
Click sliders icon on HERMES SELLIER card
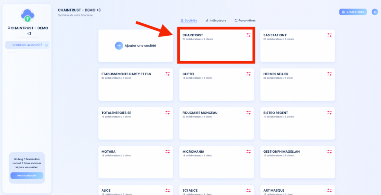click(x=329, y=74)
